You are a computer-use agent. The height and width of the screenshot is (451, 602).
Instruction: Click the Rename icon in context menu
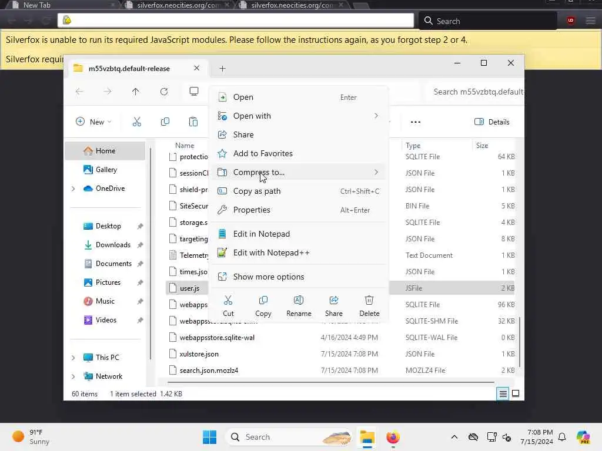(299, 300)
